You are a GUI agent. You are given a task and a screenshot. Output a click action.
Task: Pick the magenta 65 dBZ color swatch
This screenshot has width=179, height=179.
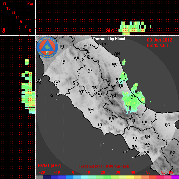[175, 177]
